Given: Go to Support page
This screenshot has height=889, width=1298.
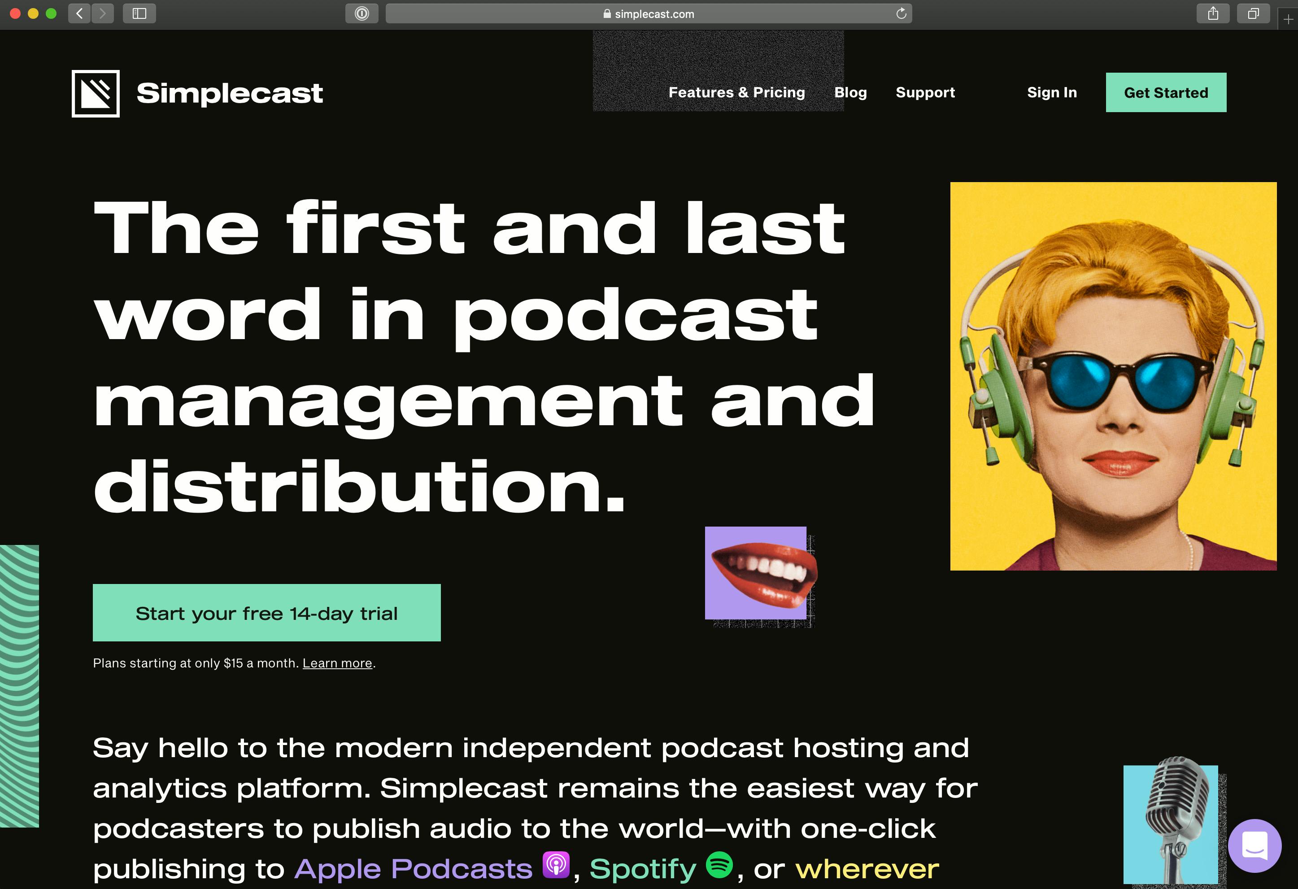Looking at the screenshot, I should (925, 93).
